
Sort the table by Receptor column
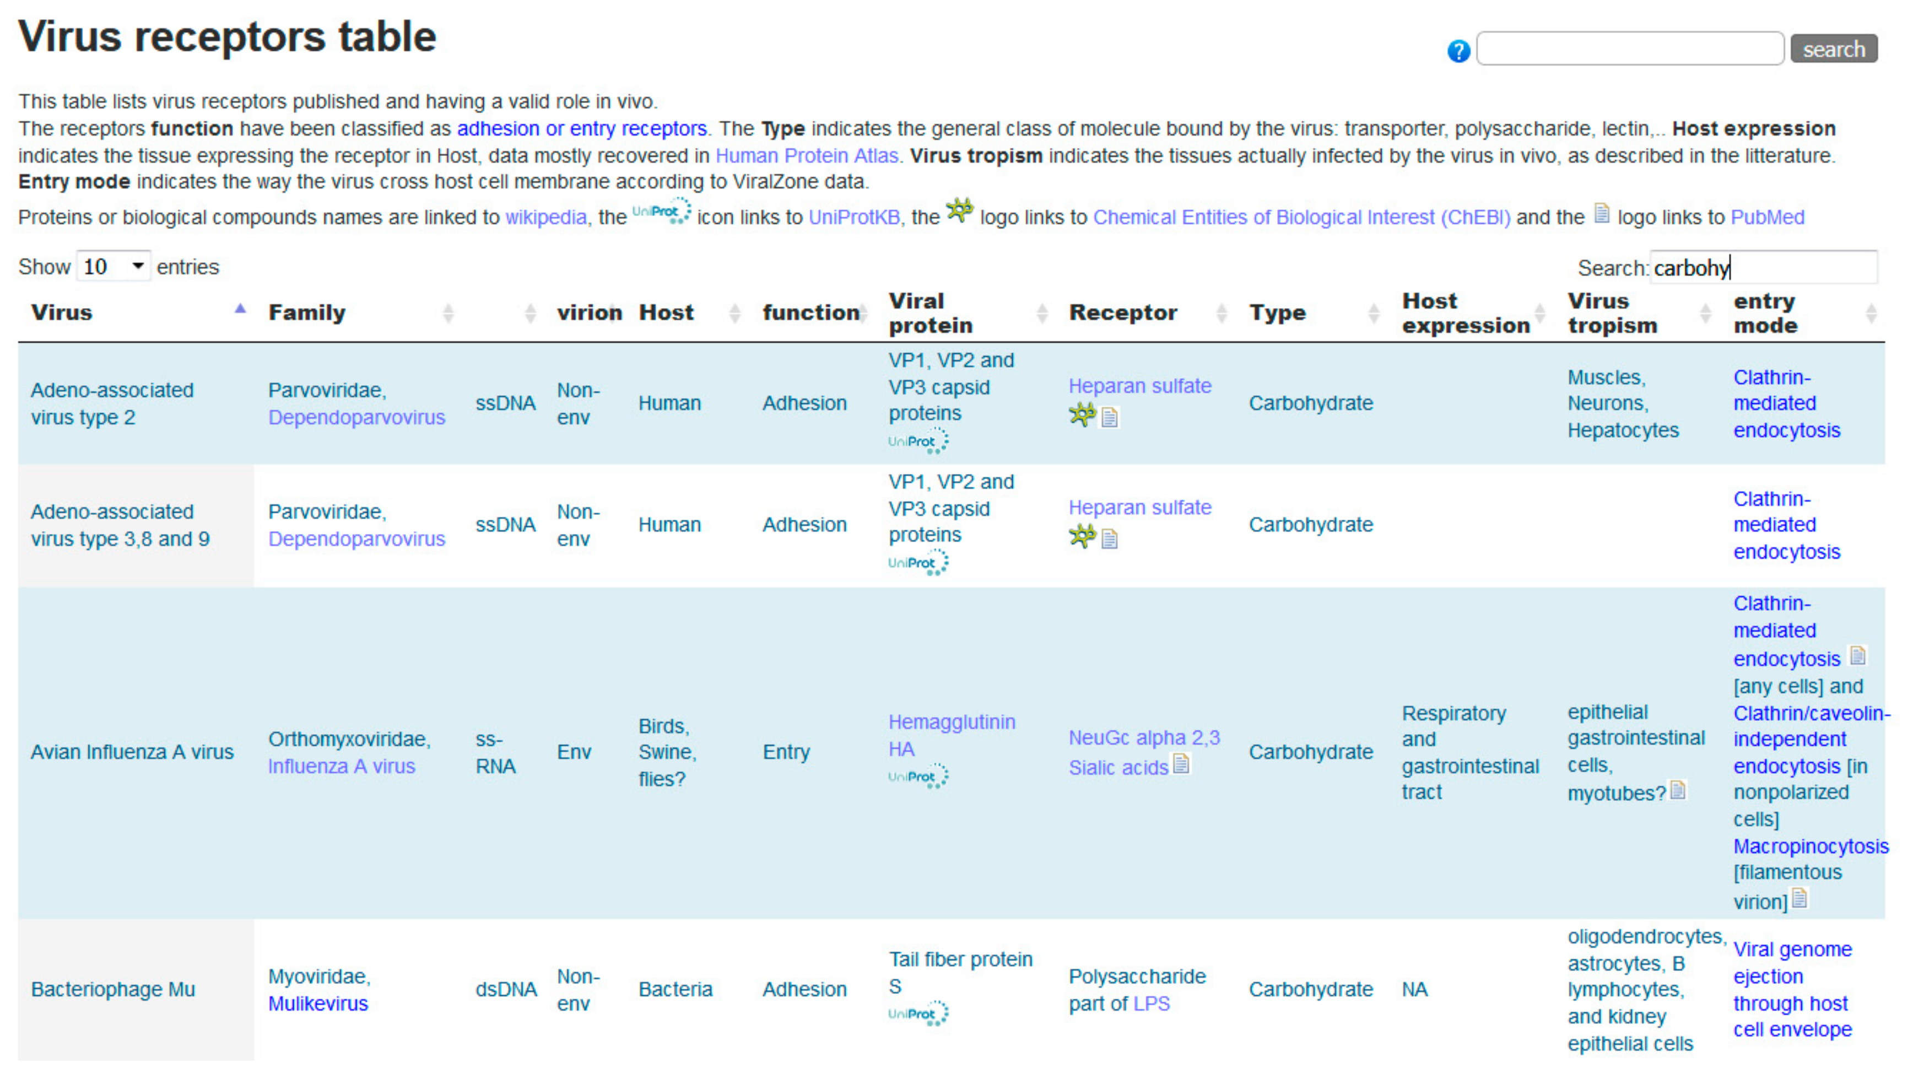(1147, 312)
